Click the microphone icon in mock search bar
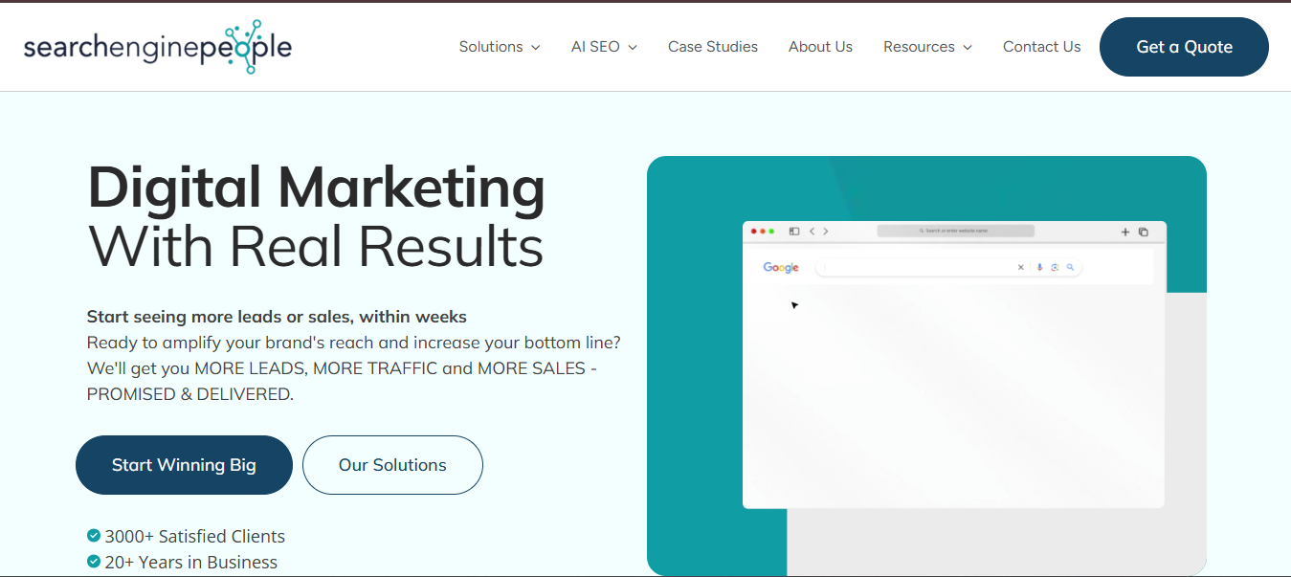Image resolution: width=1291 pixels, height=577 pixels. coord(1039,268)
